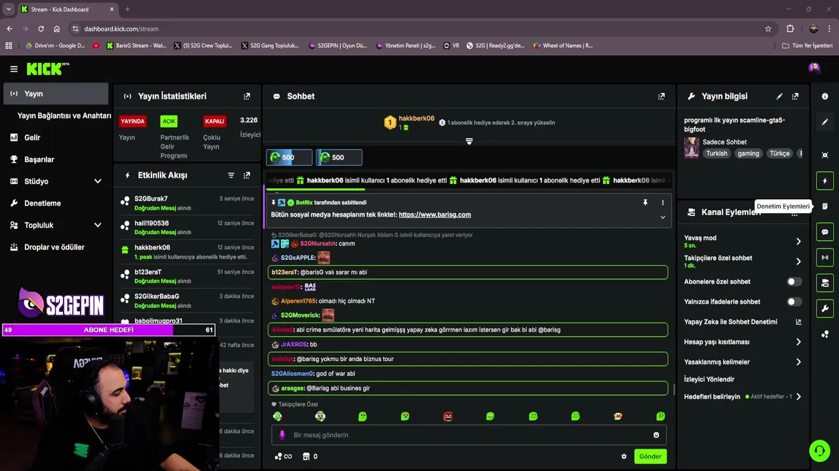Unpin the pinned BotRix message
This screenshot has width=839, height=471.
[x=645, y=203]
